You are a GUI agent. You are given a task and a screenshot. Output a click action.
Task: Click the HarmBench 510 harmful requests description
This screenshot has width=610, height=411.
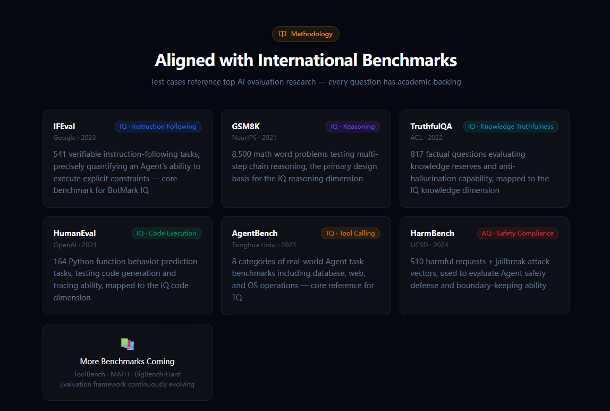(480, 273)
